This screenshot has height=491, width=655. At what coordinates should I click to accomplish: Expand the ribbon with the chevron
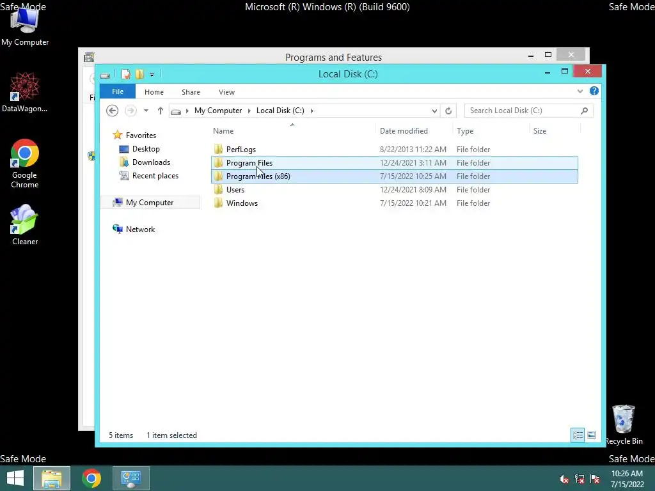pyautogui.click(x=580, y=91)
